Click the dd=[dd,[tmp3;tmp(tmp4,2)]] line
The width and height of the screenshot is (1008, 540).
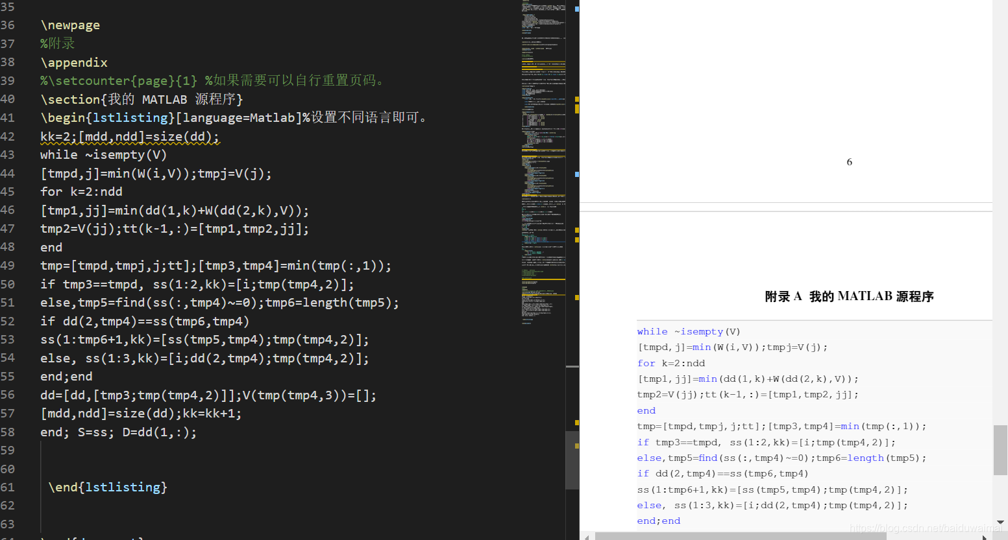point(208,395)
